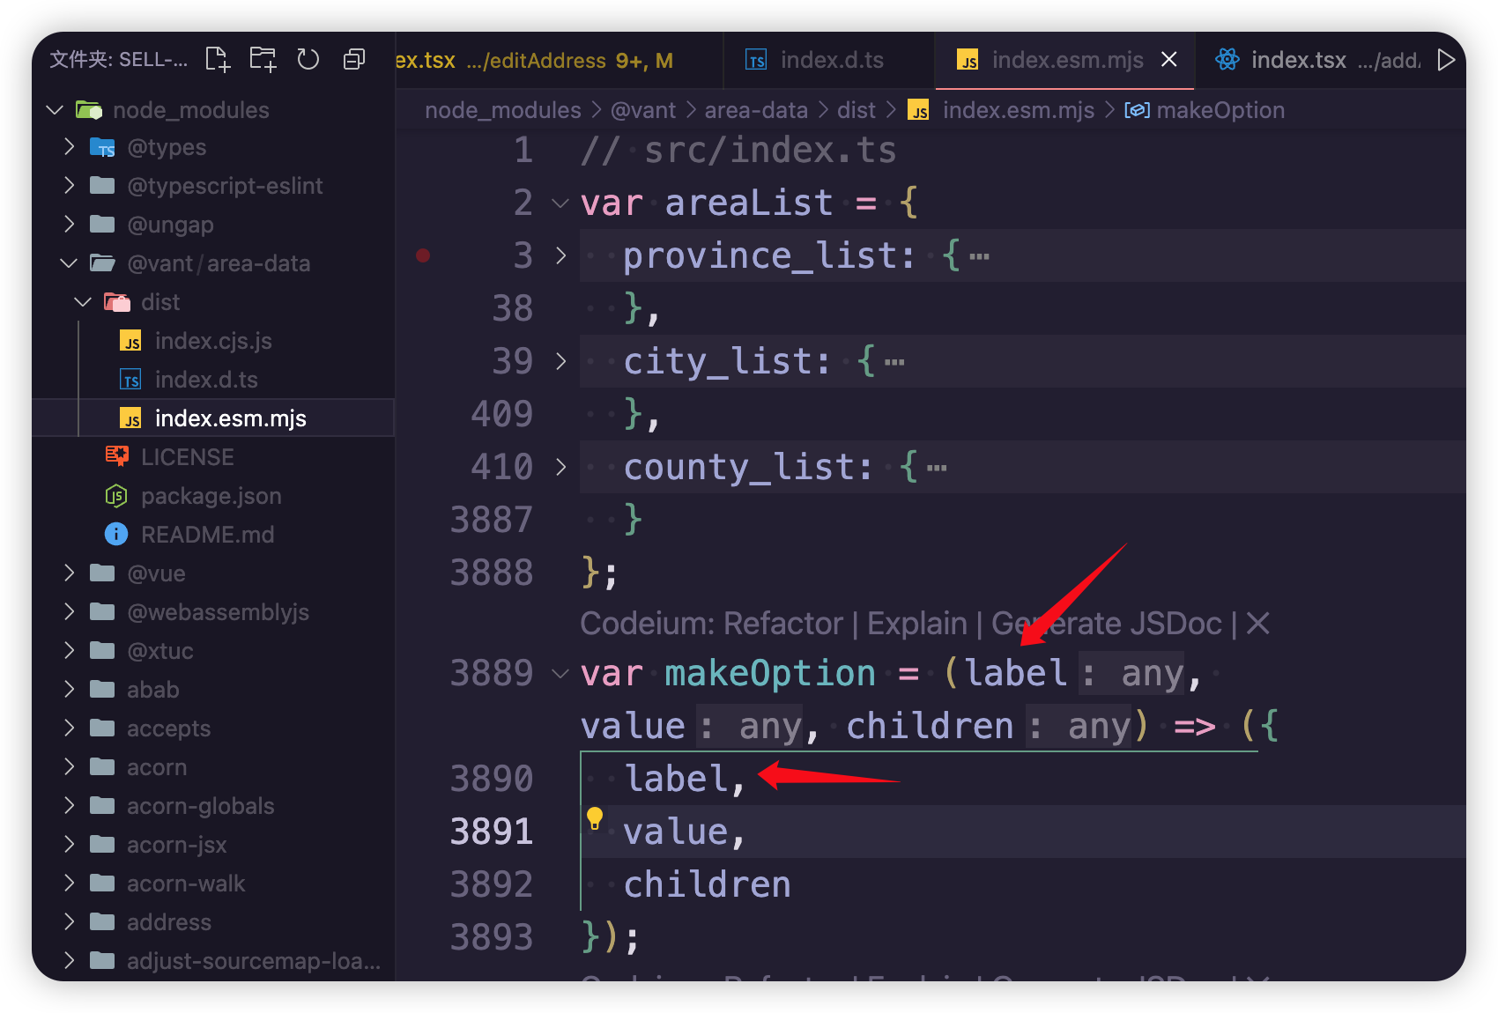Expand the @types folder
Image resolution: width=1498 pixels, height=1013 pixels.
(x=70, y=147)
